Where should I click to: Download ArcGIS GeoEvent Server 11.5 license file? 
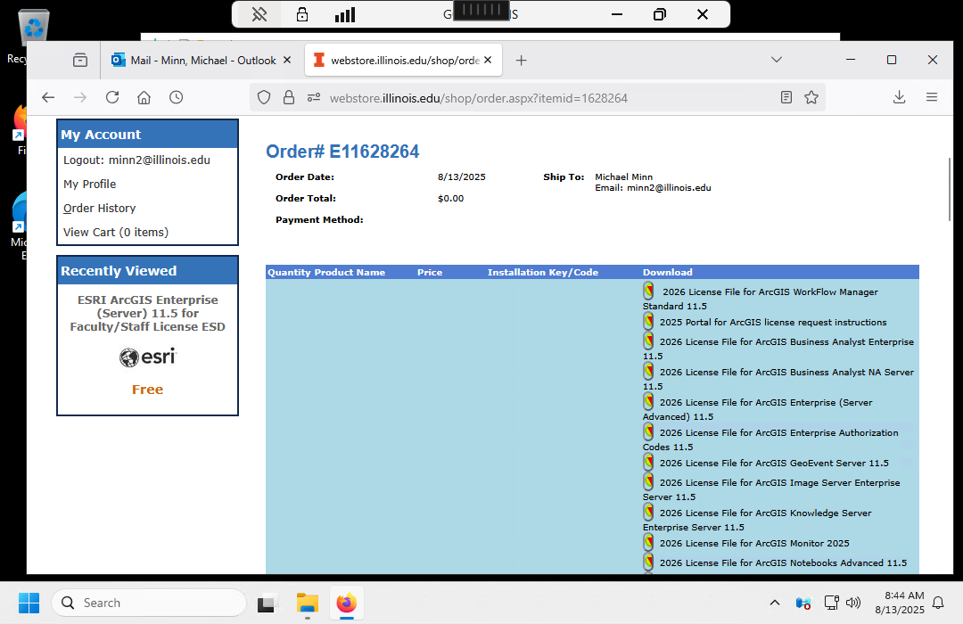tap(773, 464)
